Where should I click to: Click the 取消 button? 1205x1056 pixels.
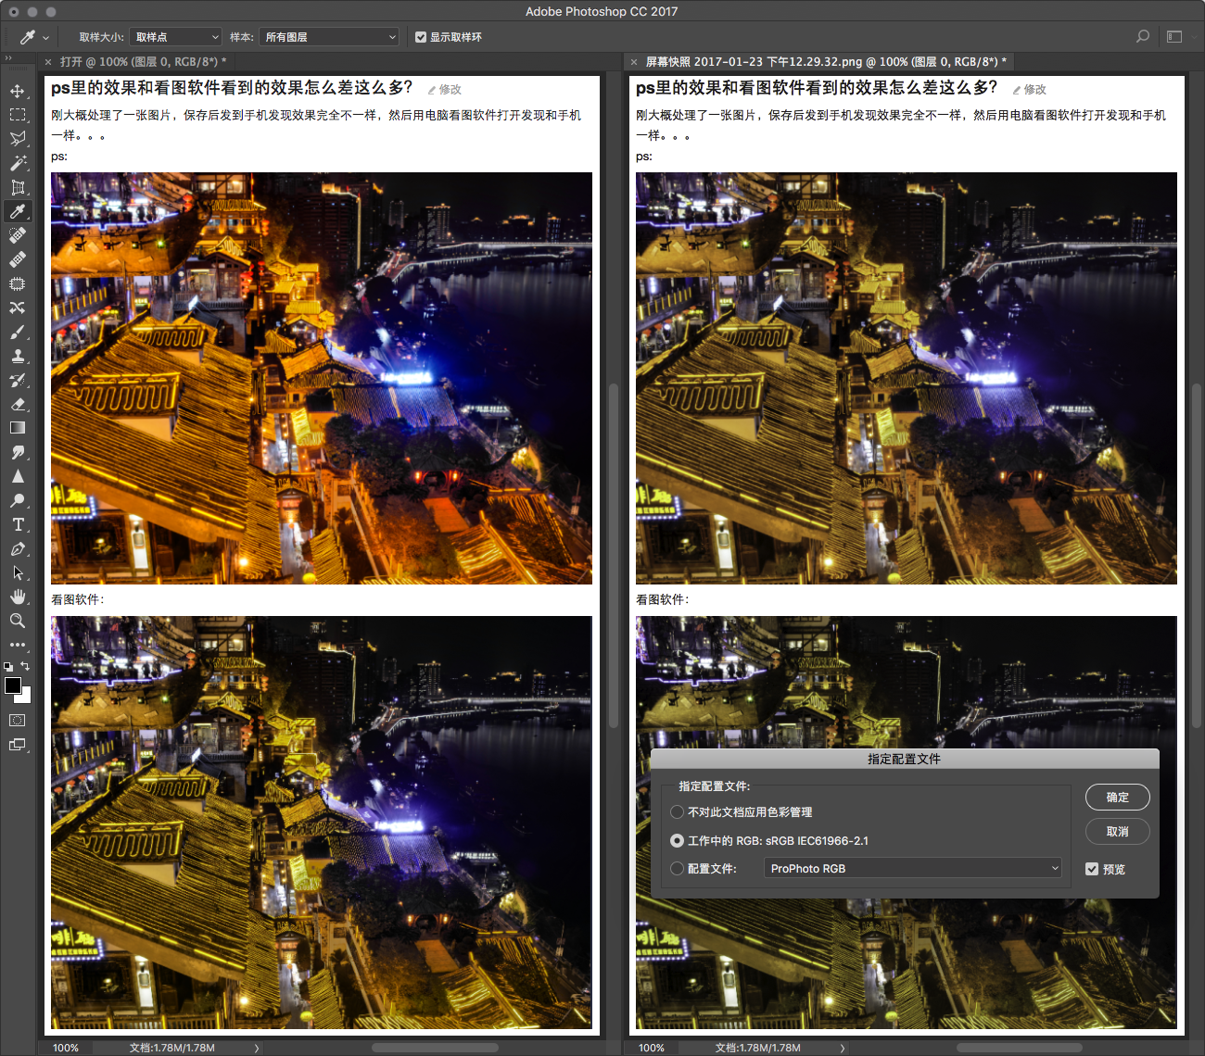1117,832
